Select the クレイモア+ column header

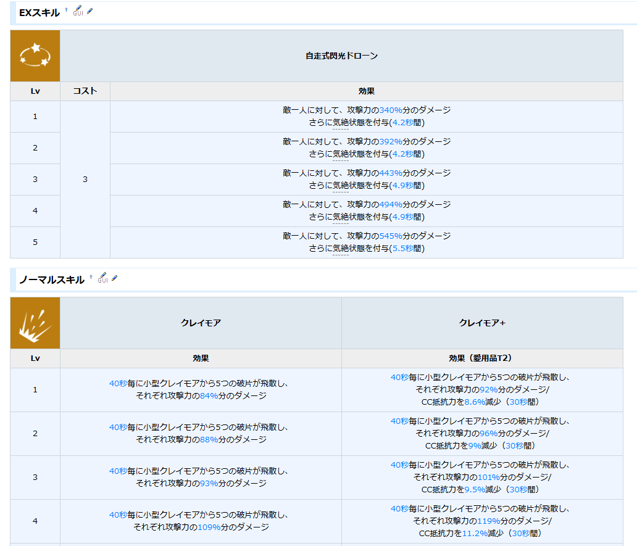(x=482, y=323)
